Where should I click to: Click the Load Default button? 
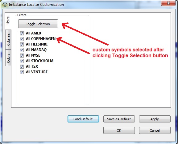point(83,119)
